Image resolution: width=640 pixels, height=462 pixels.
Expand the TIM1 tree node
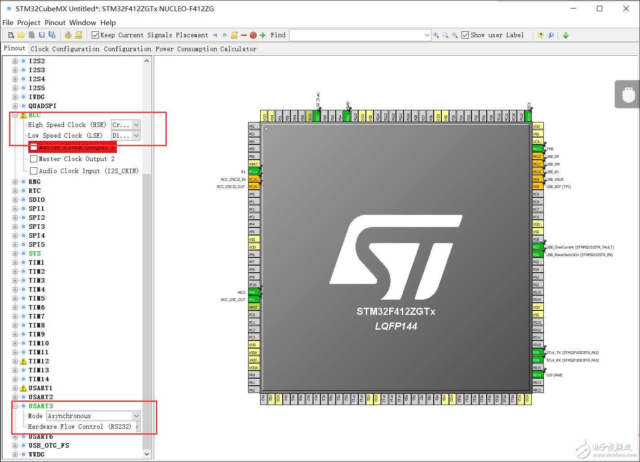click(x=15, y=262)
